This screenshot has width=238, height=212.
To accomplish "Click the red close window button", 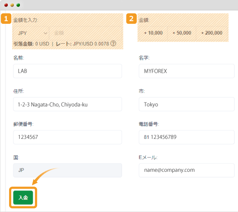I will 6,5.
